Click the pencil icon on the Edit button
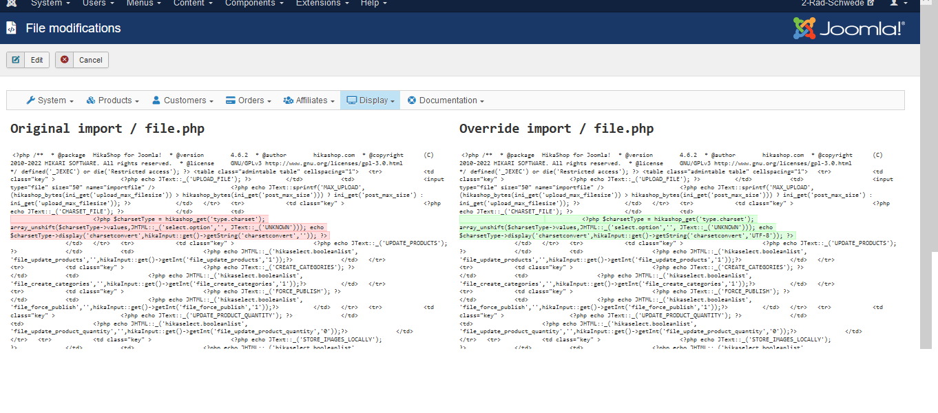 tap(16, 60)
